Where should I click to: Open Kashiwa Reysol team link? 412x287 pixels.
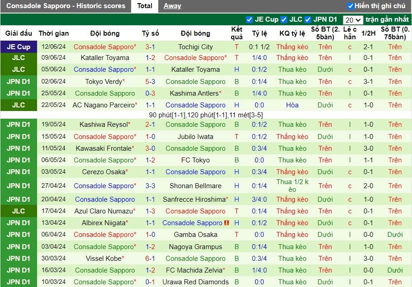coord(104,125)
